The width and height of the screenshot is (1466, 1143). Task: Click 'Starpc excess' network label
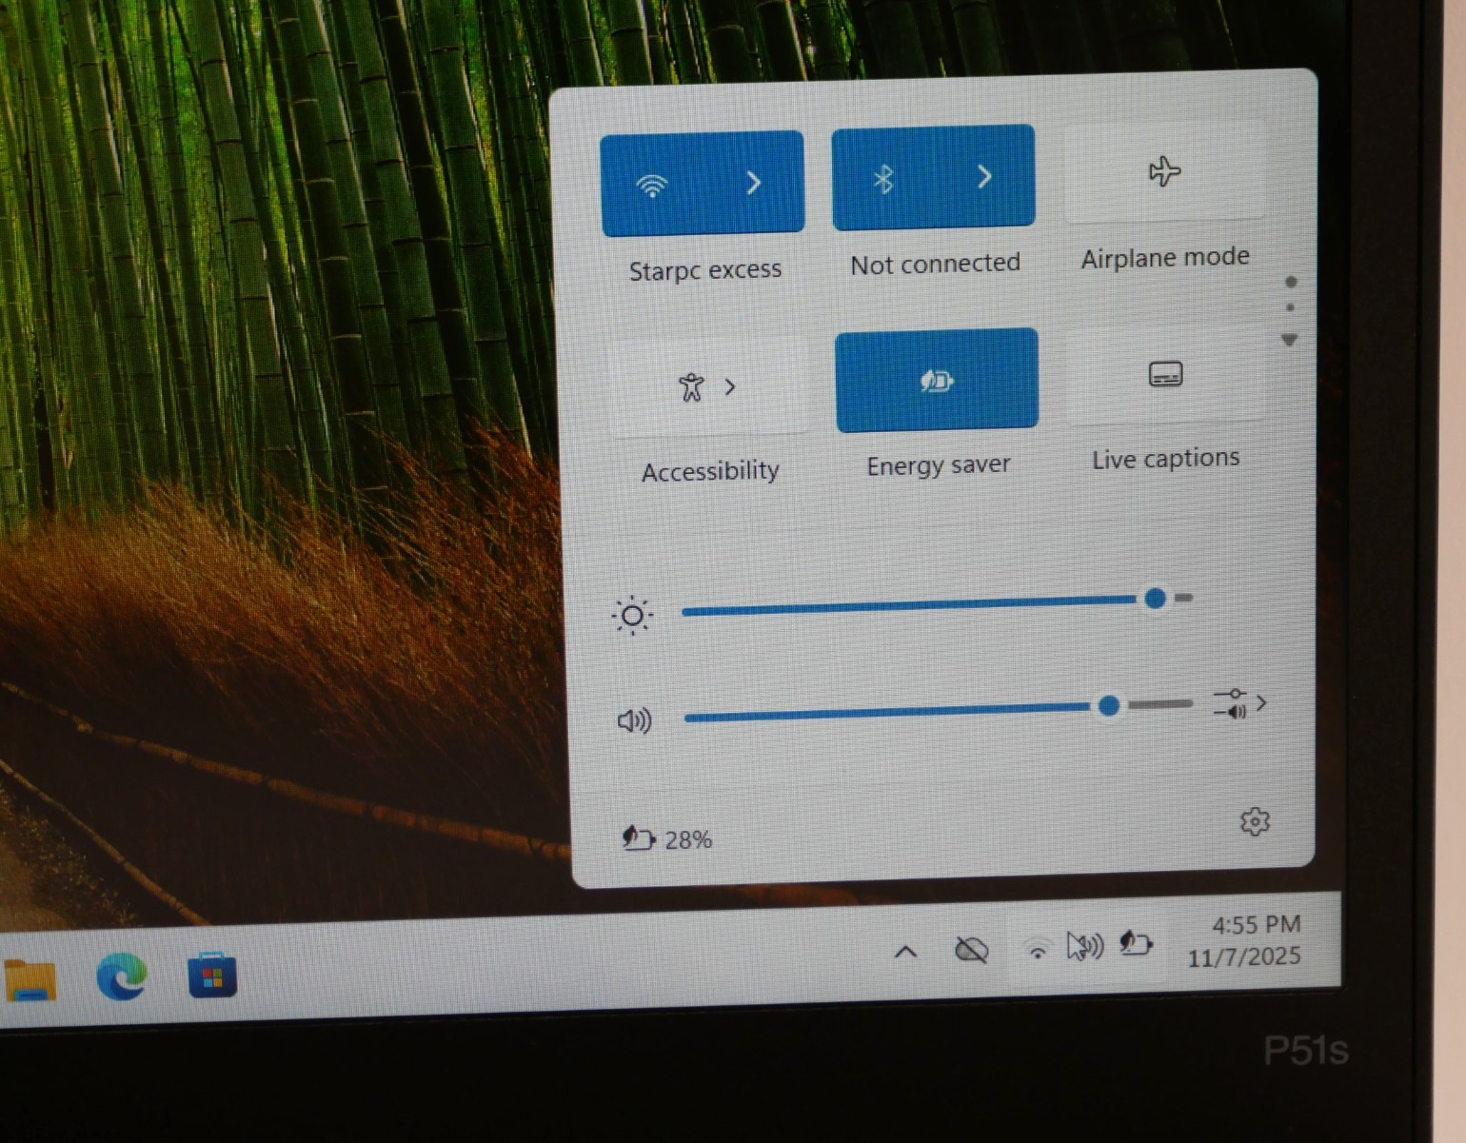[705, 270]
